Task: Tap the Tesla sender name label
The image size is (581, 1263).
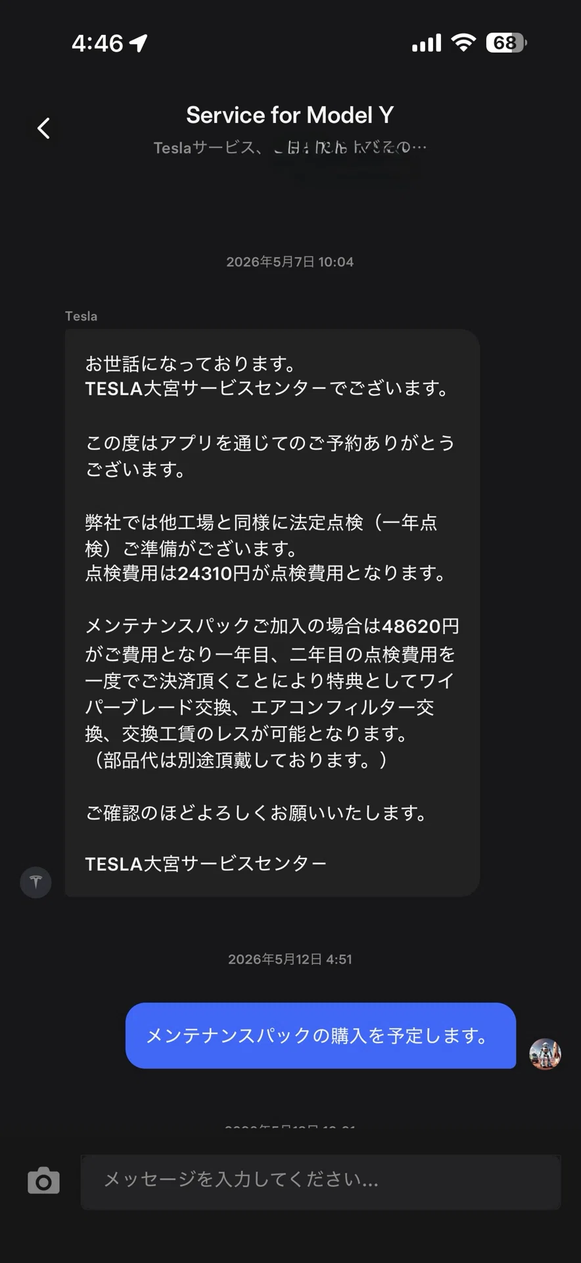Action: [81, 316]
